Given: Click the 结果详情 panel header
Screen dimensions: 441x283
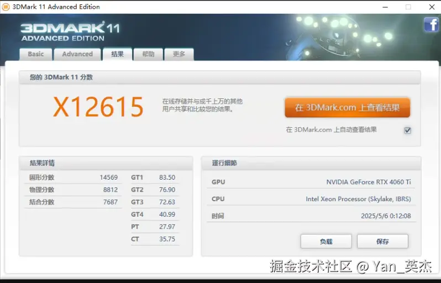Looking at the screenshot, I should pyautogui.click(x=106, y=163).
